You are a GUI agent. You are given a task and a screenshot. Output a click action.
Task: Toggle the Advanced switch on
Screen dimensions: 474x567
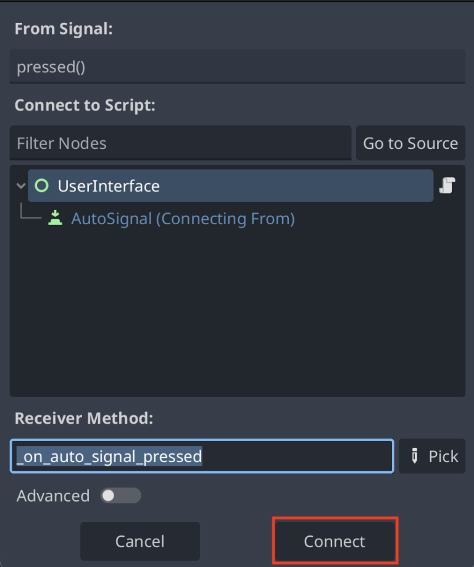point(120,495)
